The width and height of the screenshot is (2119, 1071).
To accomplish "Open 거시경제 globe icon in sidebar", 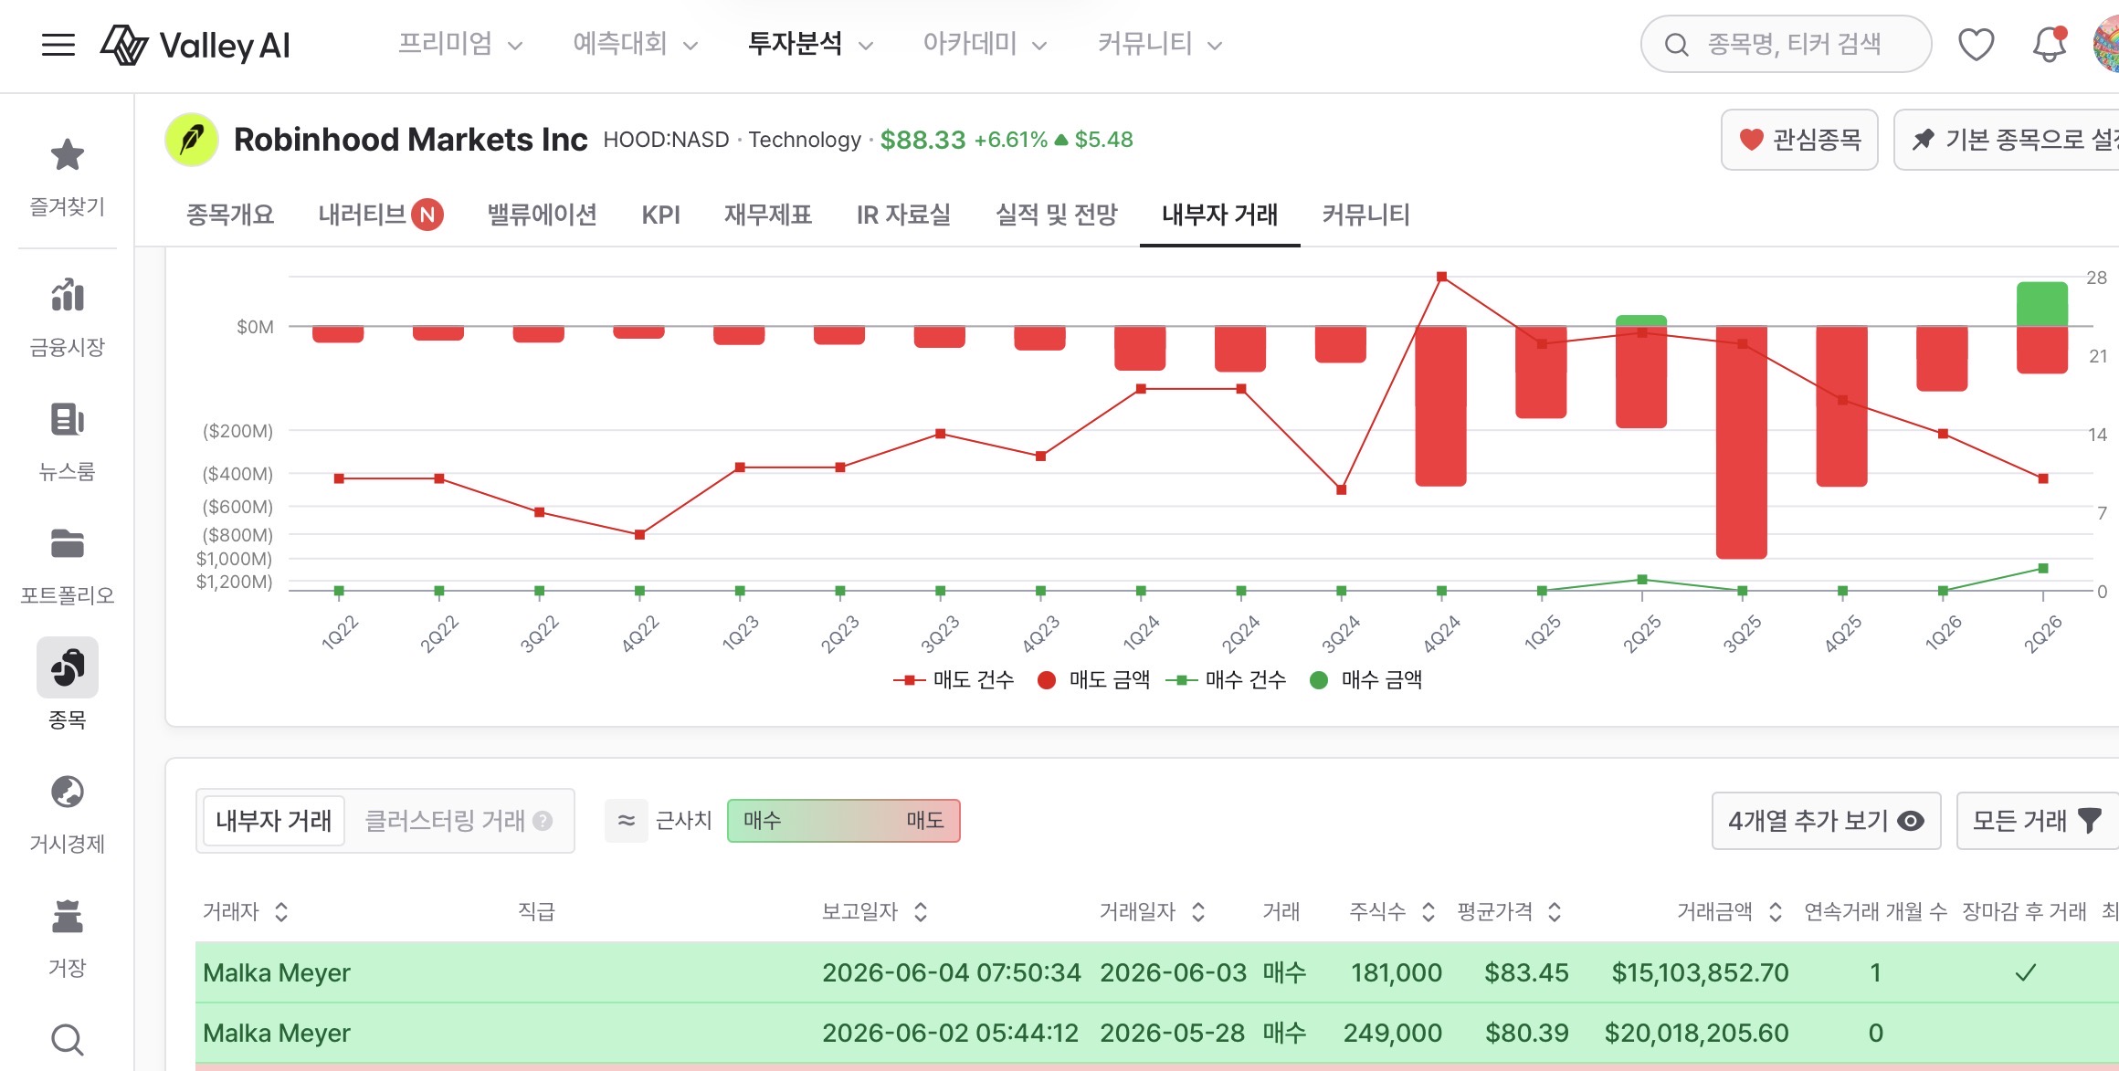I will 67,792.
